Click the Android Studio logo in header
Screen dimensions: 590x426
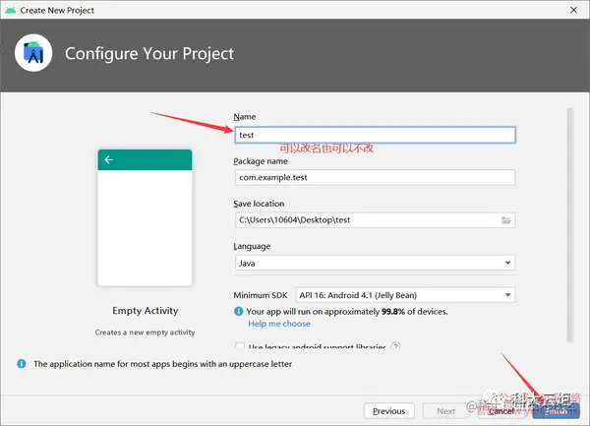click(33, 53)
